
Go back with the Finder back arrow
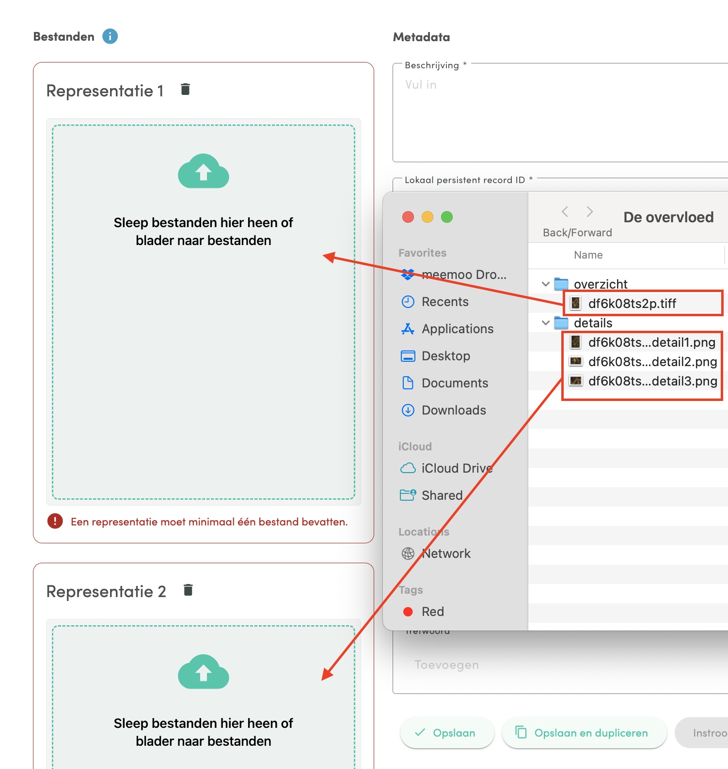[x=565, y=212]
